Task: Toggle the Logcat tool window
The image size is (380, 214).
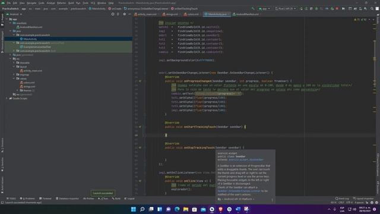Action: [x=129, y=199]
